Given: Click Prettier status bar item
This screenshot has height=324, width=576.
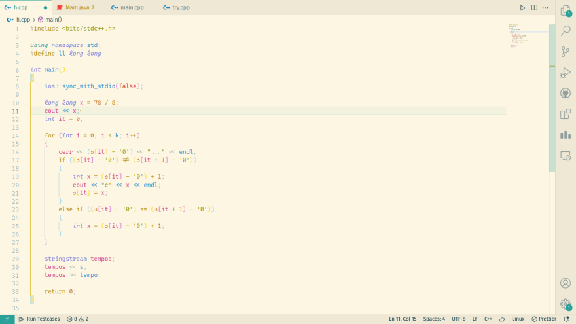Looking at the screenshot, I should [x=544, y=319].
